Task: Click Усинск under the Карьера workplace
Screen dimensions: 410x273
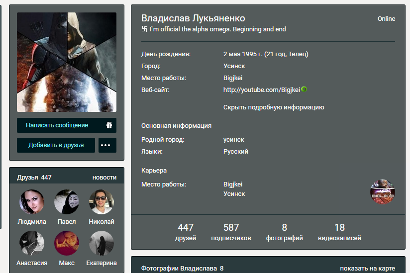Action: pyautogui.click(x=234, y=194)
